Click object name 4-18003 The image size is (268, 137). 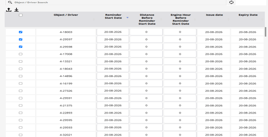click(x=66, y=32)
